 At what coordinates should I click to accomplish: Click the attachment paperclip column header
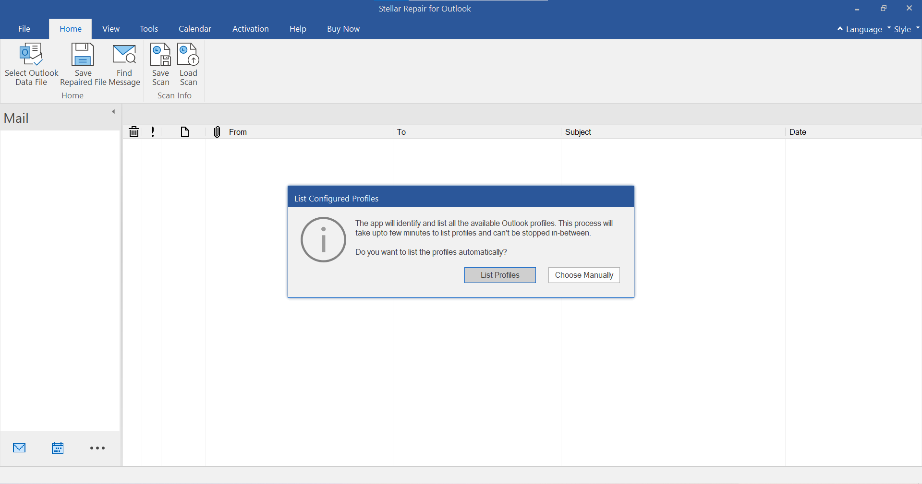(217, 132)
